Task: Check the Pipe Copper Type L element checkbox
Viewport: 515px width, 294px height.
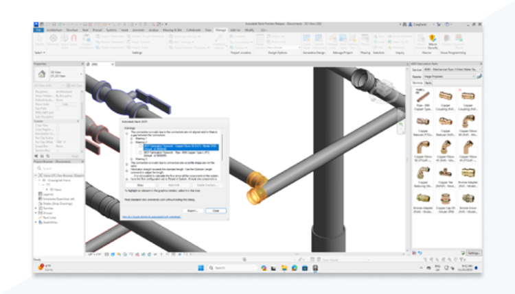Action: coord(141,153)
